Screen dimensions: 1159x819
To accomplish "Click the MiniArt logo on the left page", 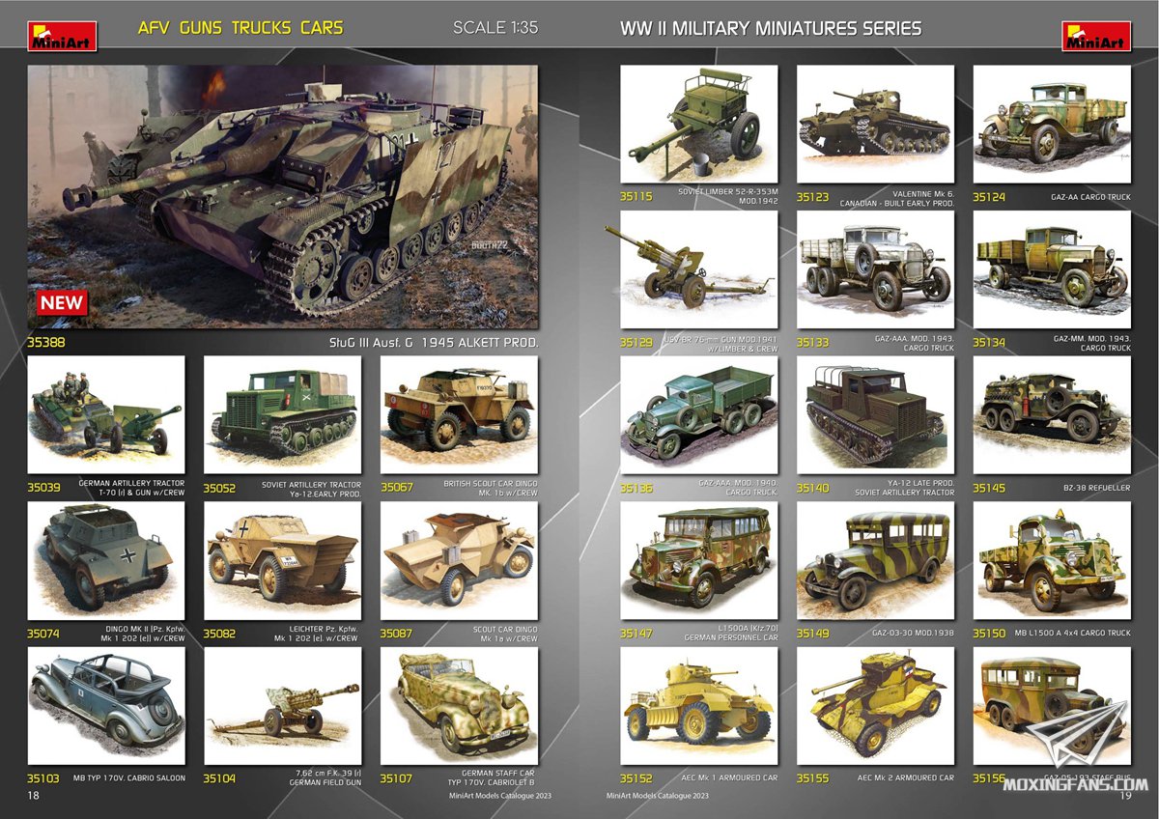I will (62, 36).
